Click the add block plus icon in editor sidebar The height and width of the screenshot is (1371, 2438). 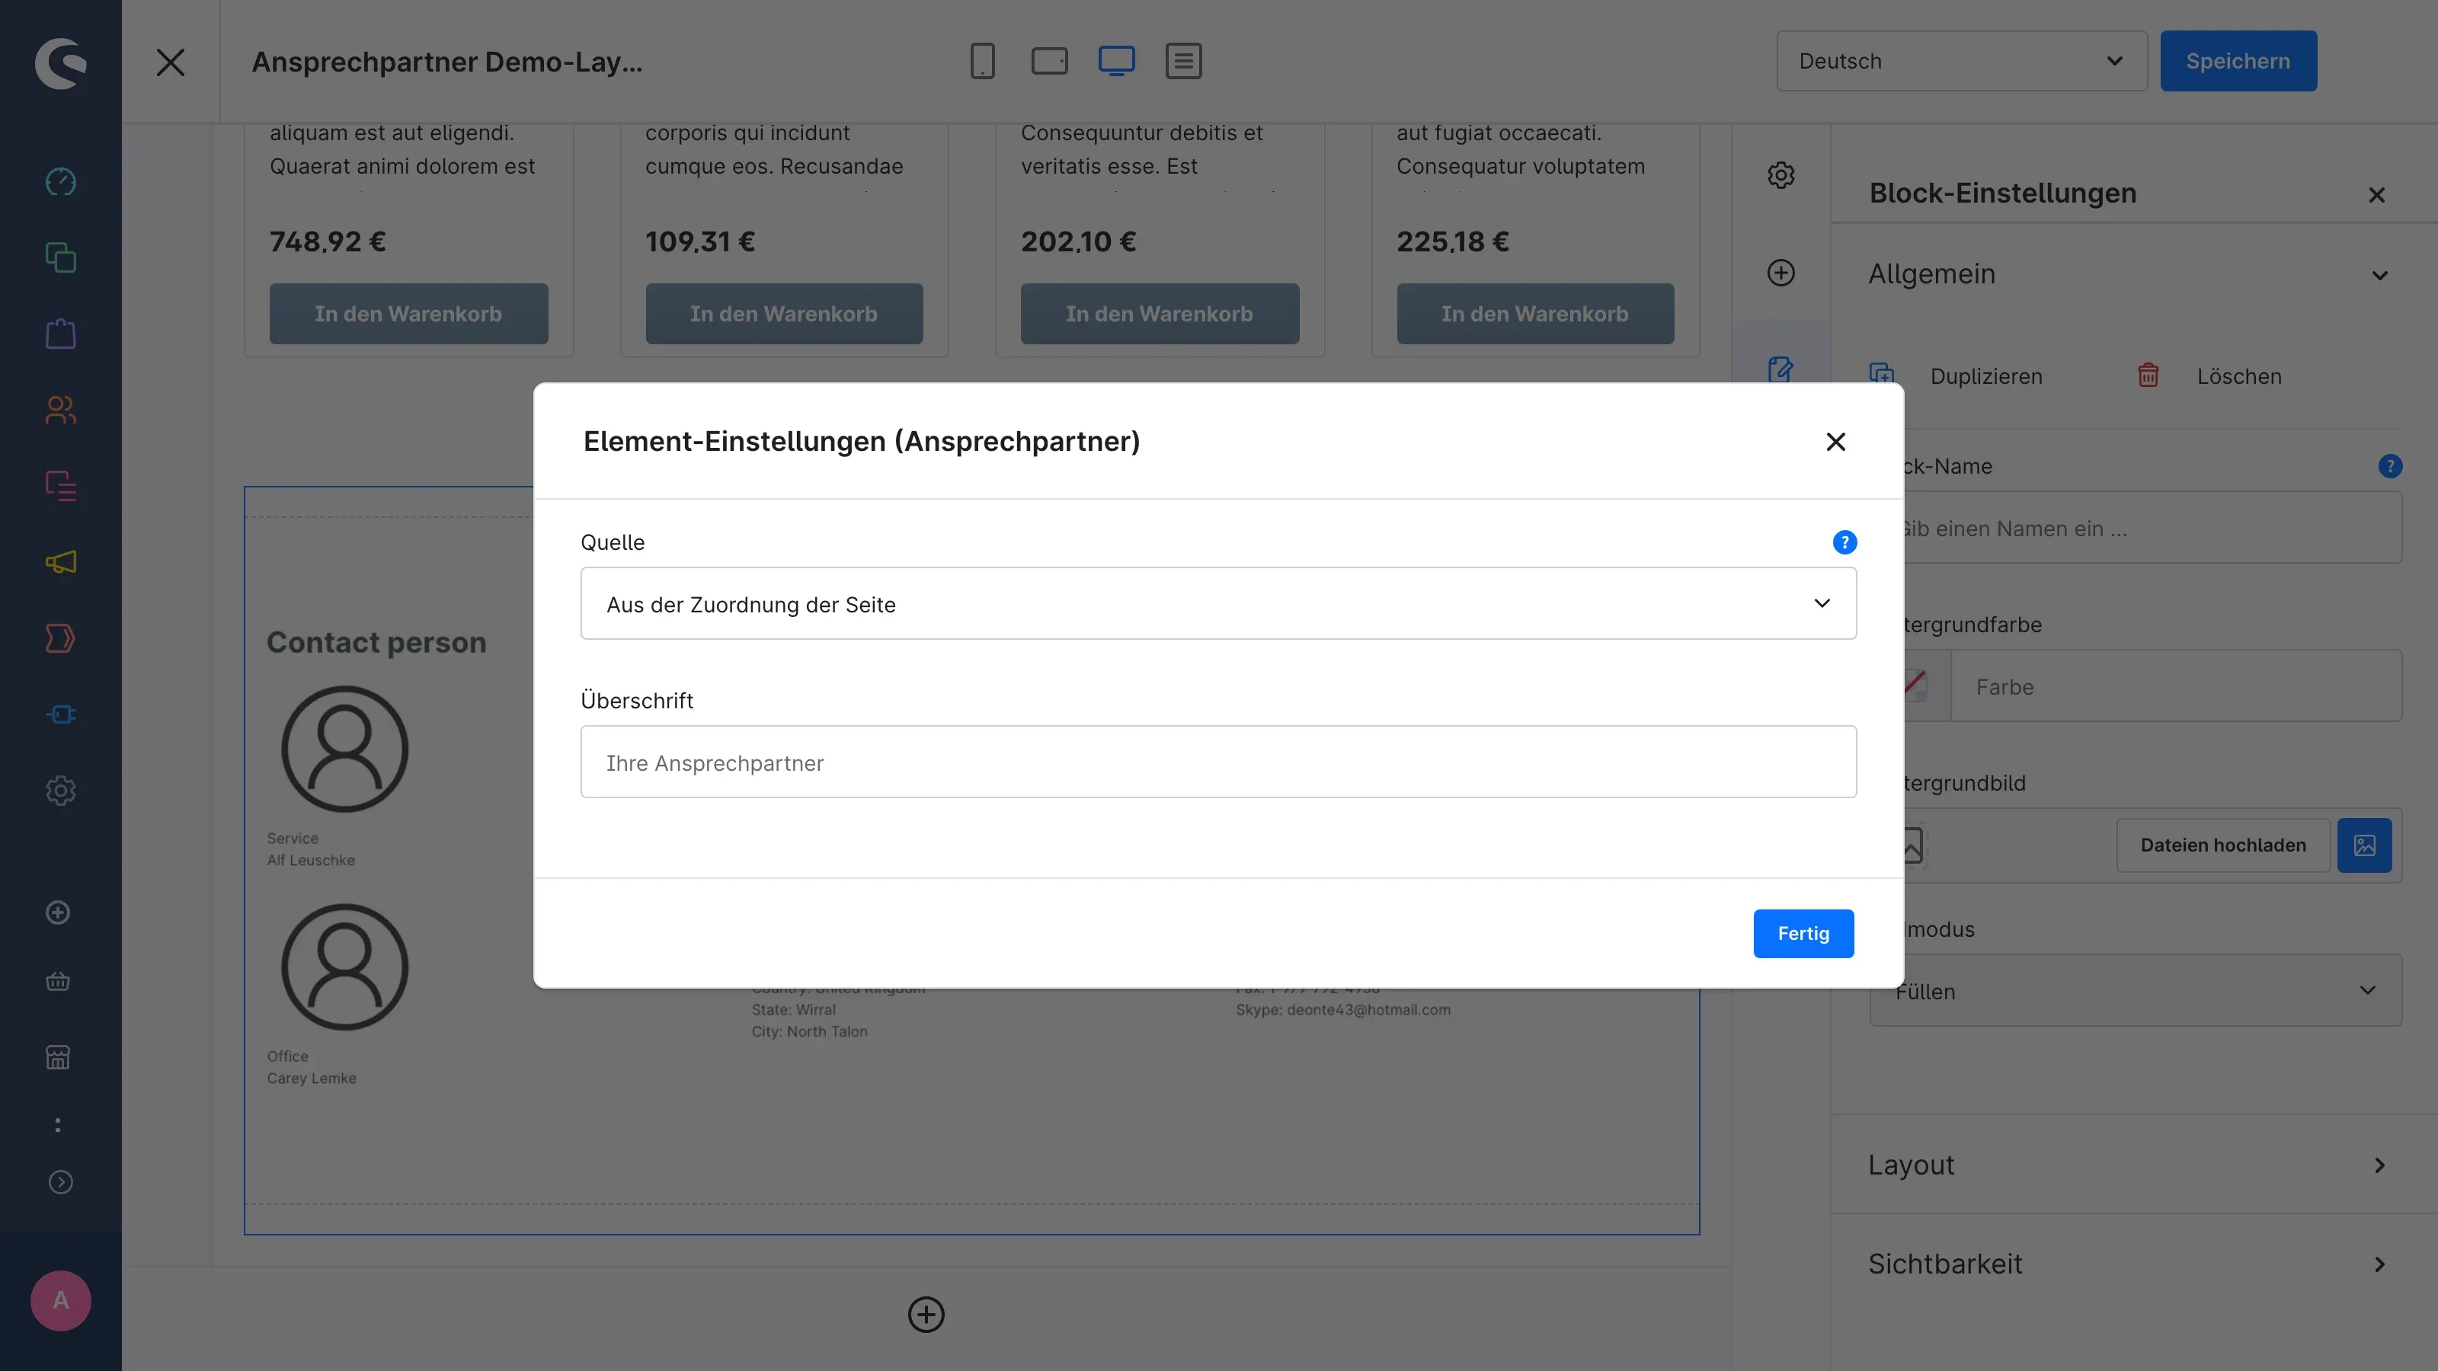pyautogui.click(x=1781, y=273)
